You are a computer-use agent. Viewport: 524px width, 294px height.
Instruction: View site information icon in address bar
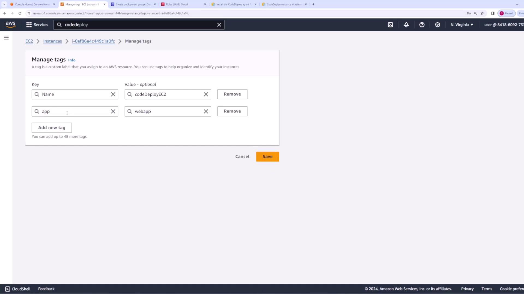click(29, 13)
